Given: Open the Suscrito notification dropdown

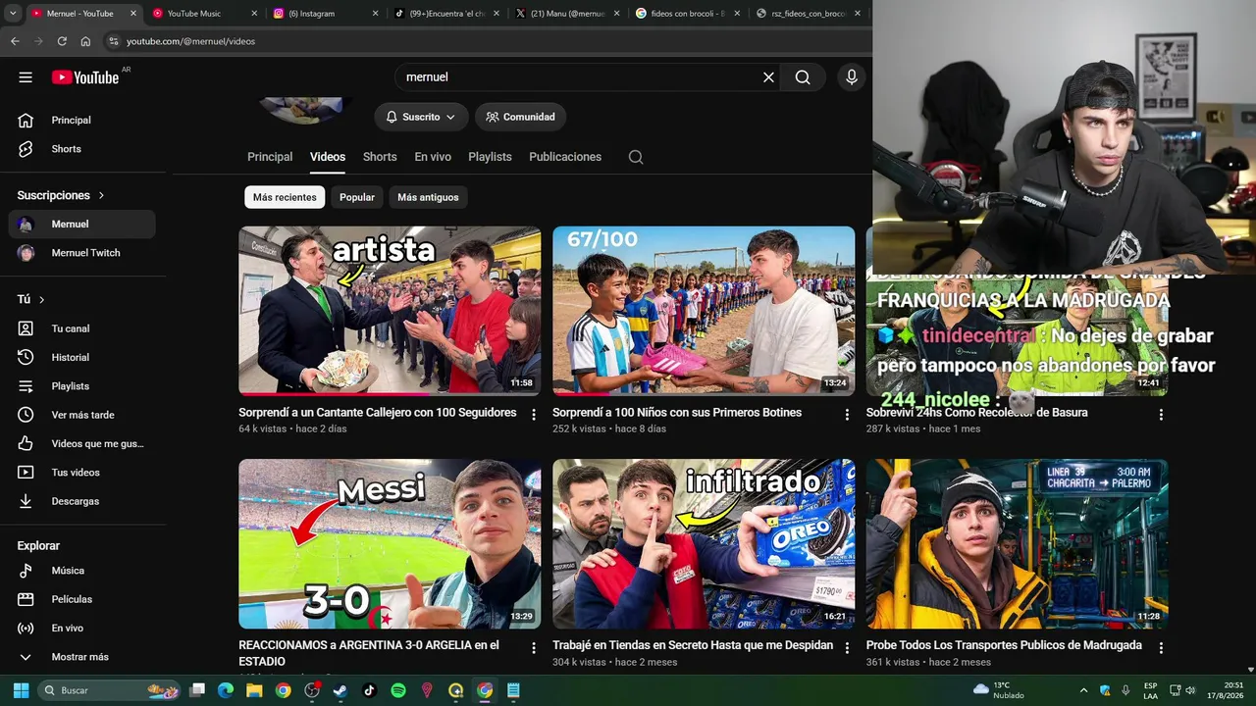Looking at the screenshot, I should pyautogui.click(x=421, y=117).
